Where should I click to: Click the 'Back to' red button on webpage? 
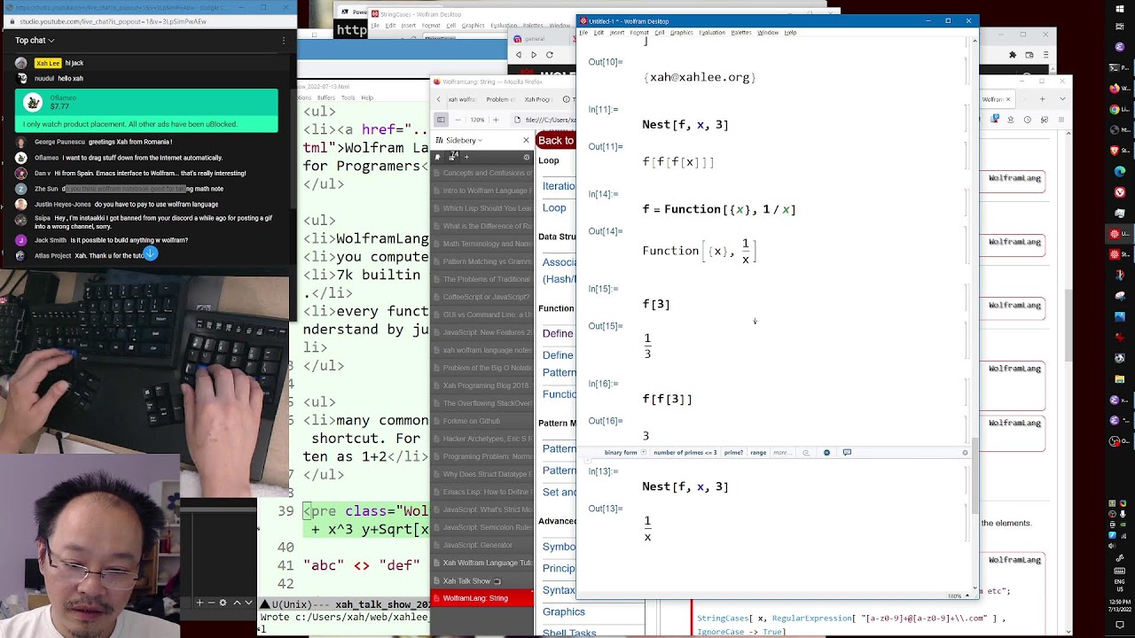click(556, 140)
